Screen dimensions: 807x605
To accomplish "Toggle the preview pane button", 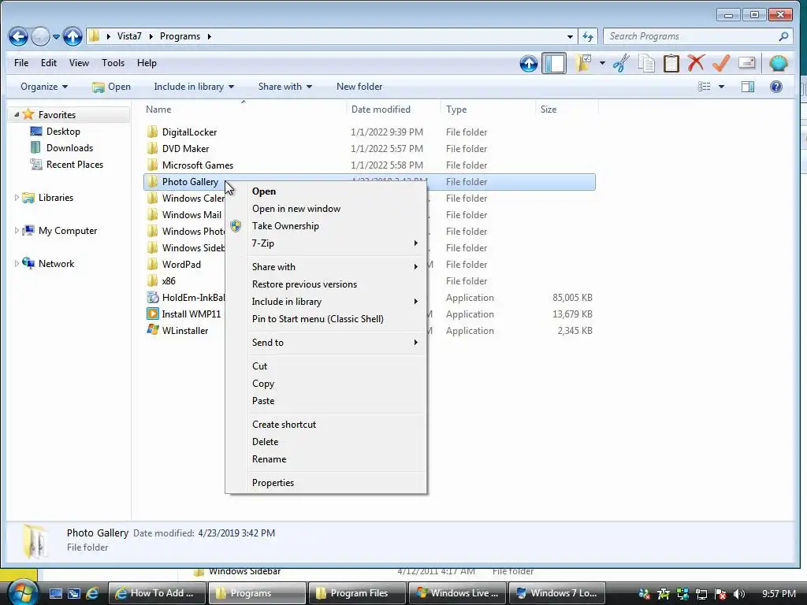I will click(748, 87).
